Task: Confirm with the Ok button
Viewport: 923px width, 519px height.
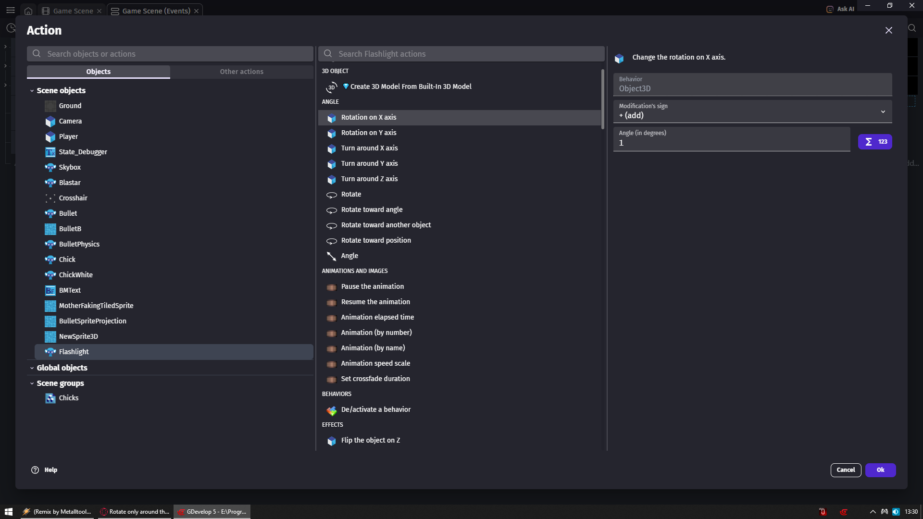Action: pyautogui.click(x=880, y=470)
